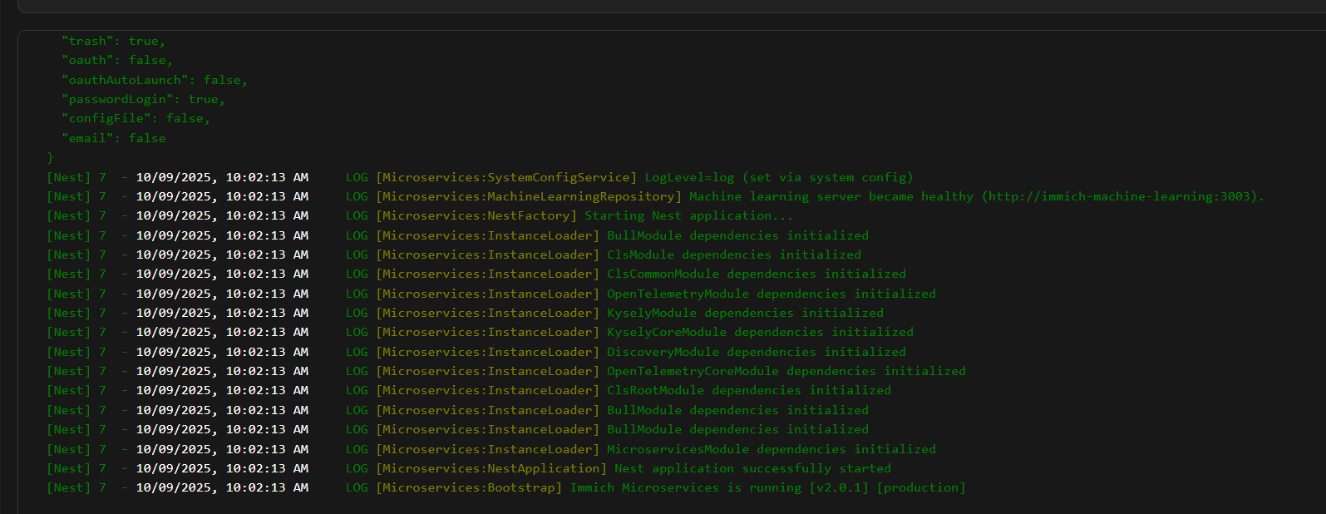
Task: Click DiscoveryModule dependencies initialized text
Action: point(757,352)
